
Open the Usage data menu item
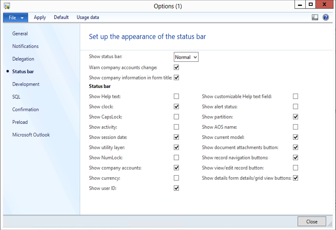pos(88,17)
